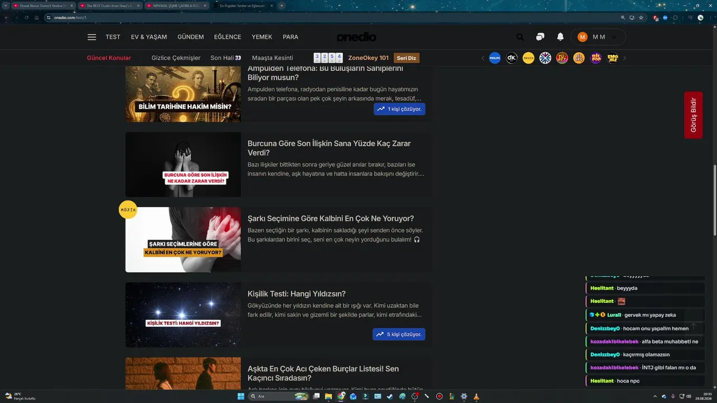Open Kişilik Testi: Hangi Yıldızsın? title
The width and height of the screenshot is (717, 403).
(296, 294)
